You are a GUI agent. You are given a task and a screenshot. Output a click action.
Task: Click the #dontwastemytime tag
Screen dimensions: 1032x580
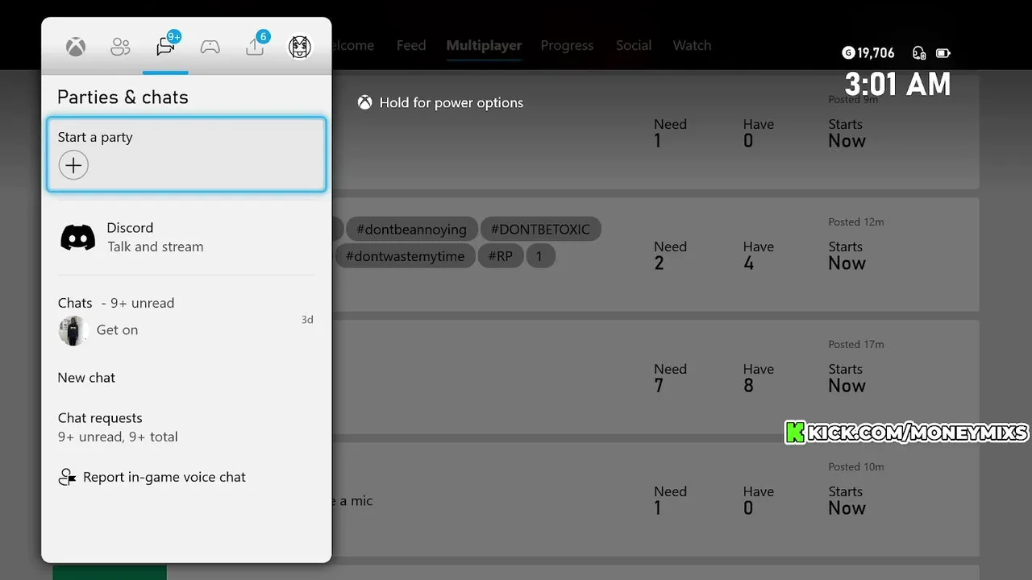pyautogui.click(x=405, y=256)
